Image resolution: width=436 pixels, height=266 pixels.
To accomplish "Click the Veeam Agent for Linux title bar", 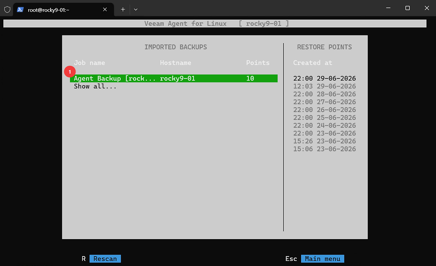I will (215, 24).
